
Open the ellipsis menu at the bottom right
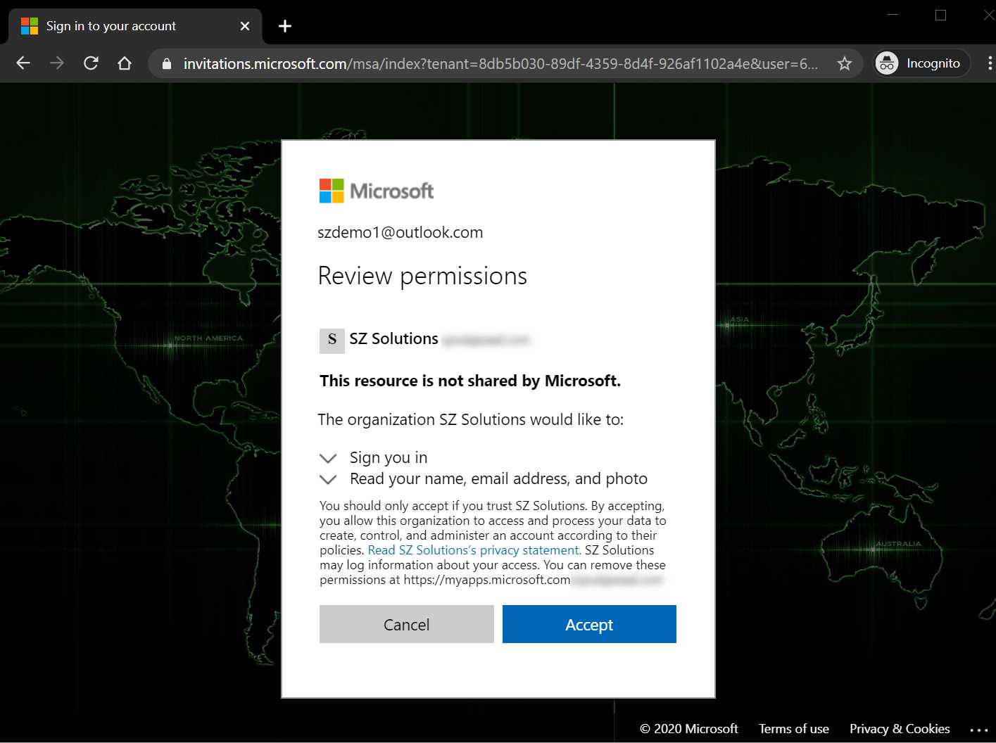pyautogui.click(x=980, y=730)
